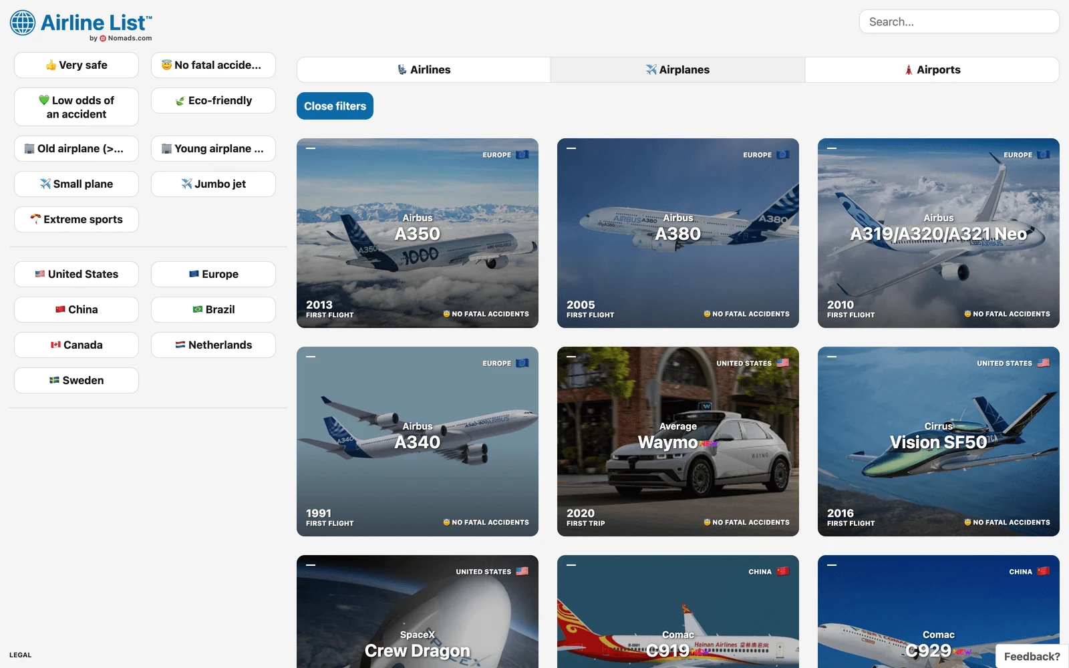Filter by United States
1069x668 pixels.
[x=76, y=275]
